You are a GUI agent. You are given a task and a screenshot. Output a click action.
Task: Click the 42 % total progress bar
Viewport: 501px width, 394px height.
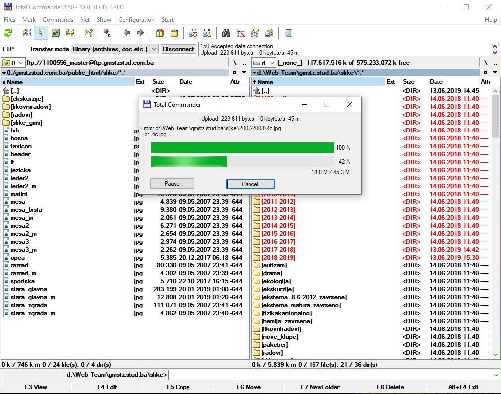point(243,162)
